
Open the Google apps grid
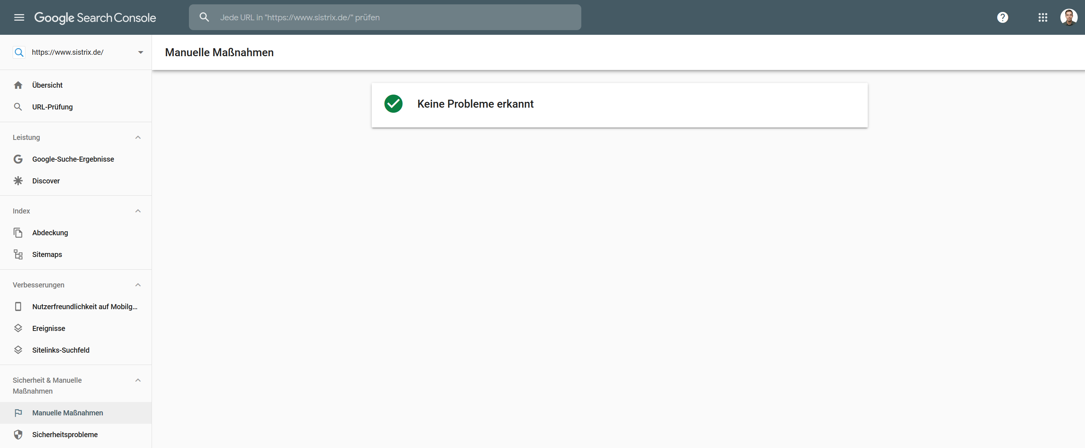click(1043, 17)
